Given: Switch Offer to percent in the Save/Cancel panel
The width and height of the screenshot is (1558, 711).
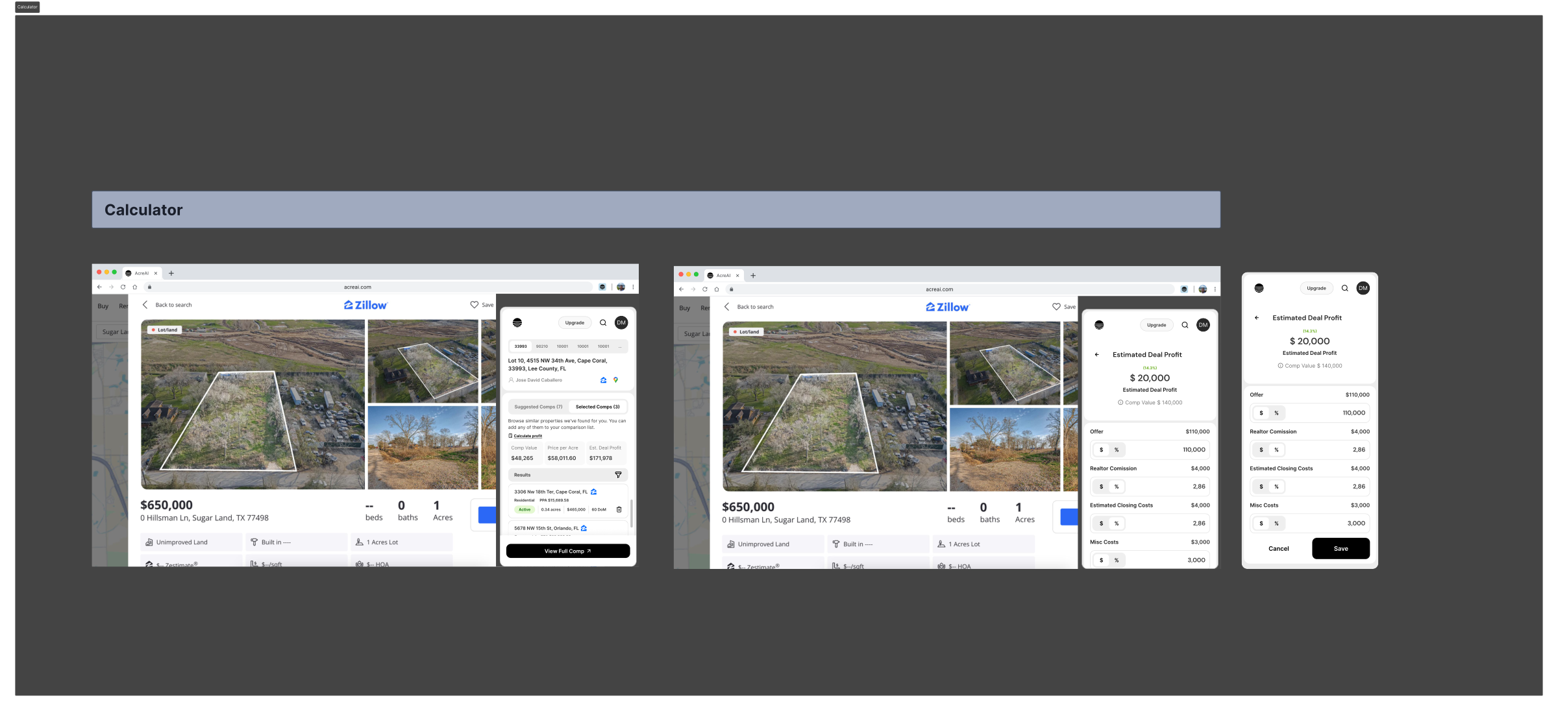Looking at the screenshot, I should pyautogui.click(x=1276, y=413).
